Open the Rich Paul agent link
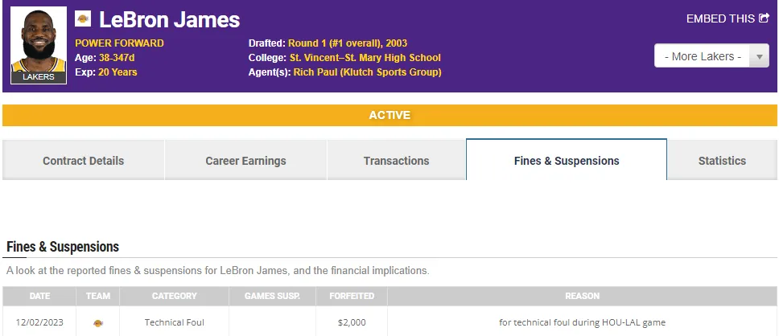This screenshot has height=336, width=779. [x=365, y=72]
